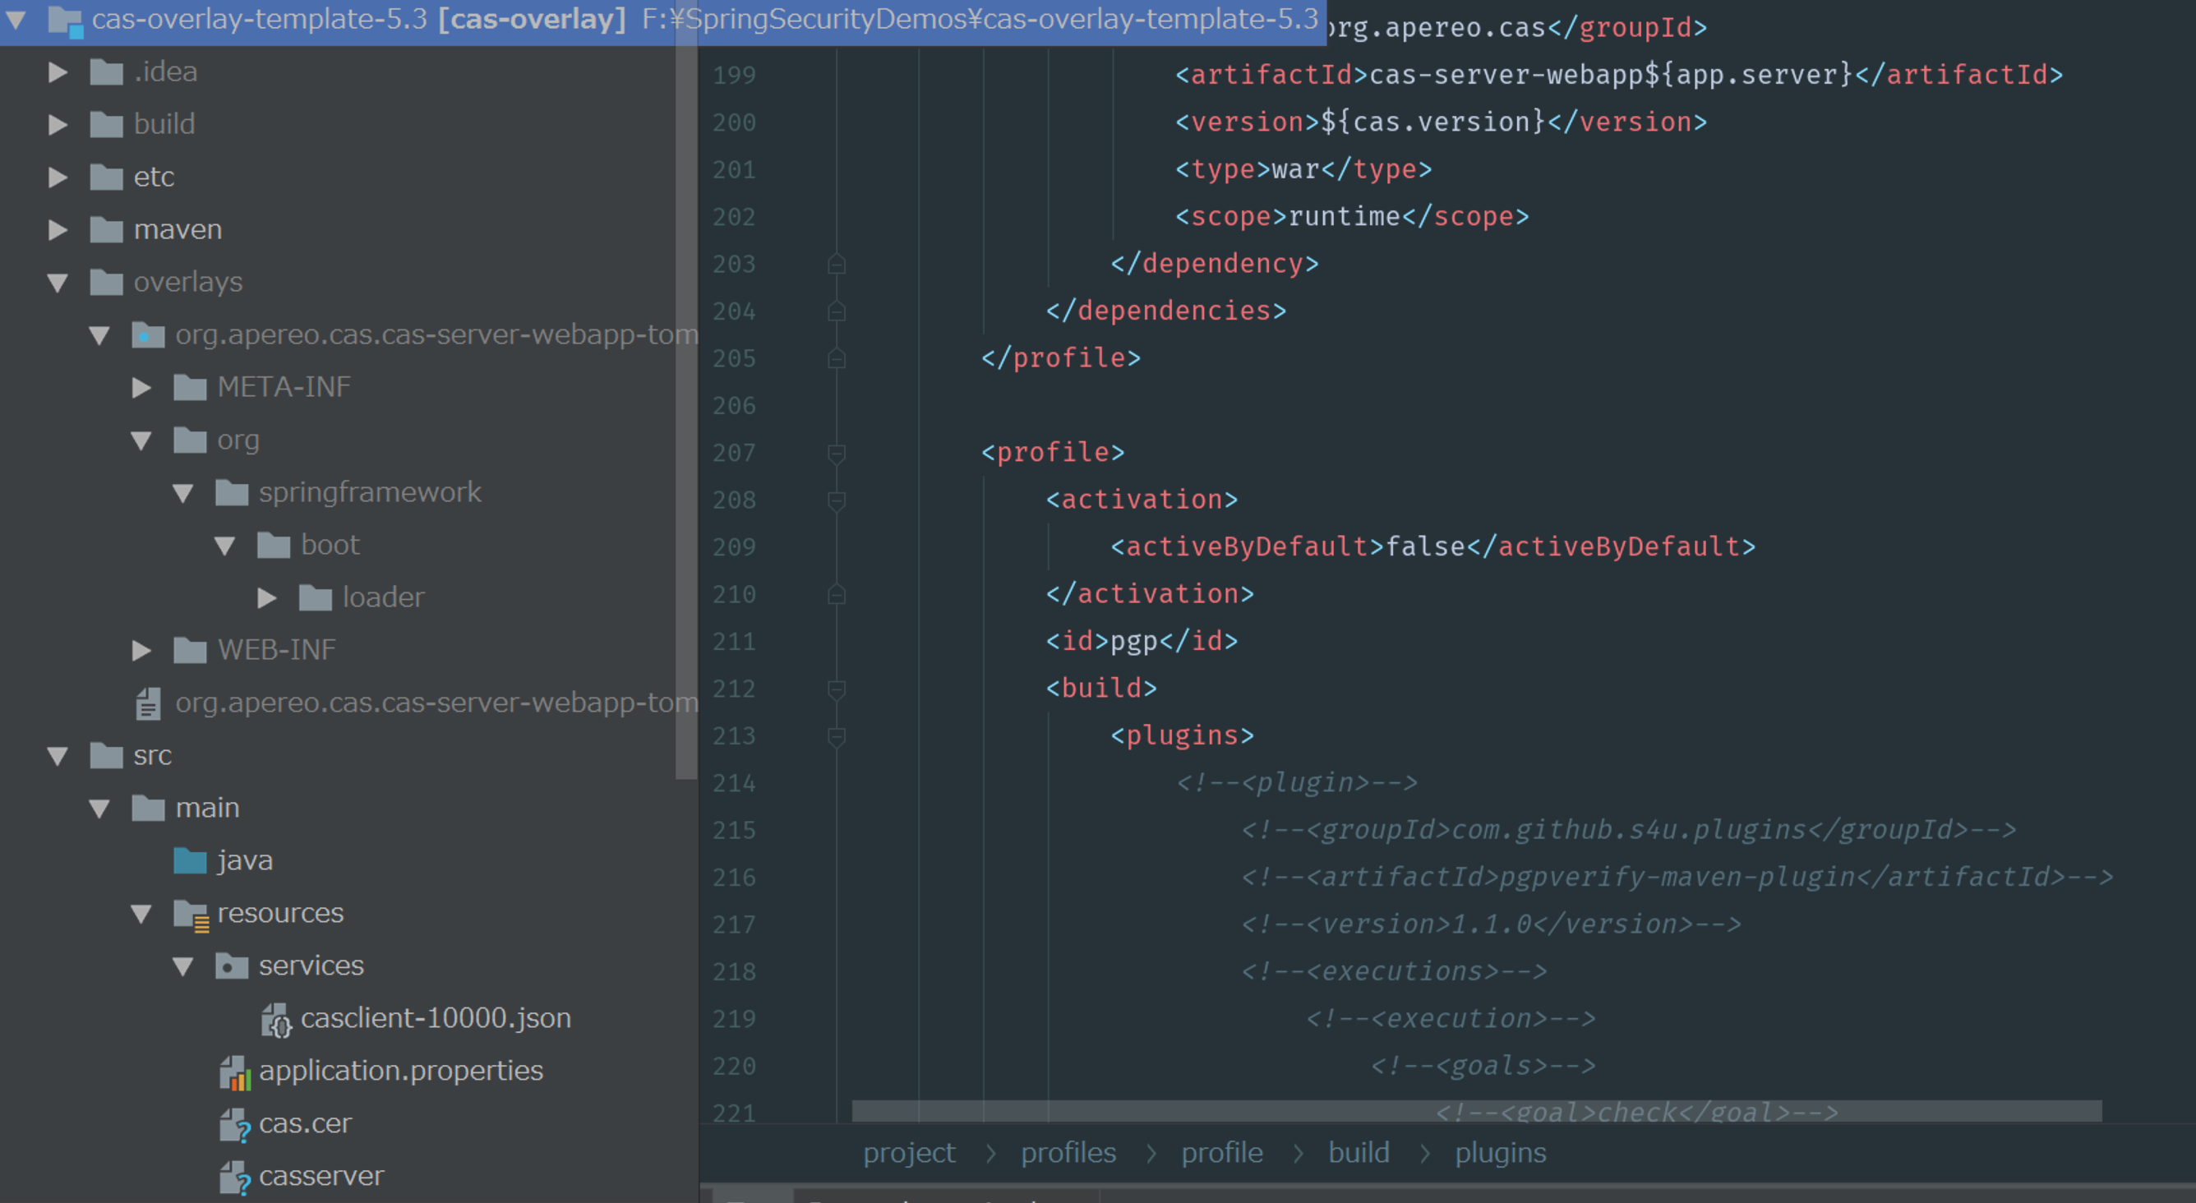Click the build breadcrumb
Viewport: 2196px width, 1203px height.
(x=1358, y=1153)
